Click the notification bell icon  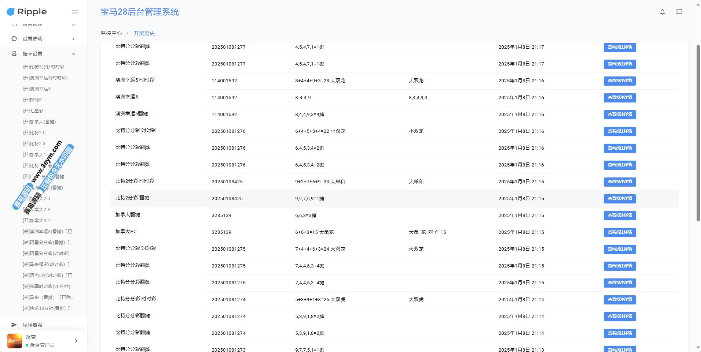pyautogui.click(x=662, y=12)
